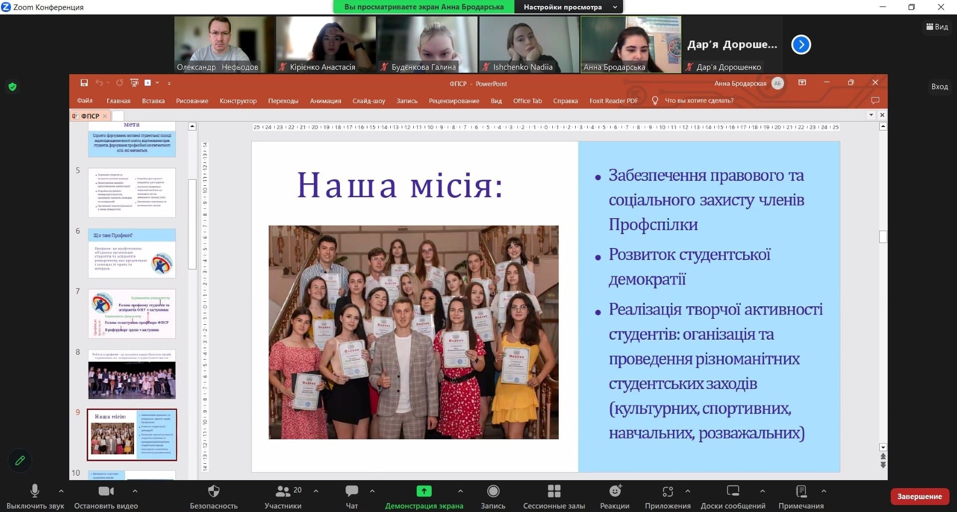
Task: Open ribbon display options in PowerPoint title bar
Action: pyautogui.click(x=802, y=83)
